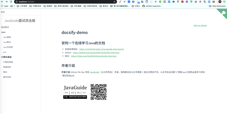This screenshot has height=114, width=227.
Task: Click the cat face extension icon
Action: (178, 2)
